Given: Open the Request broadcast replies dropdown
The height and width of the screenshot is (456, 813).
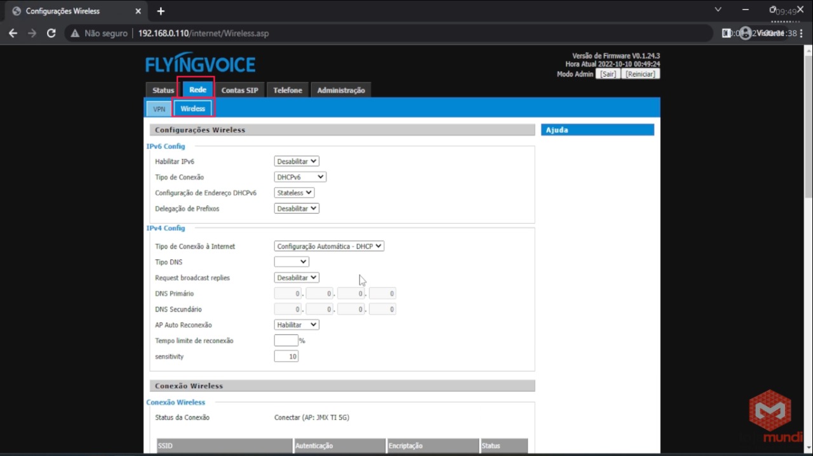Looking at the screenshot, I should [297, 278].
